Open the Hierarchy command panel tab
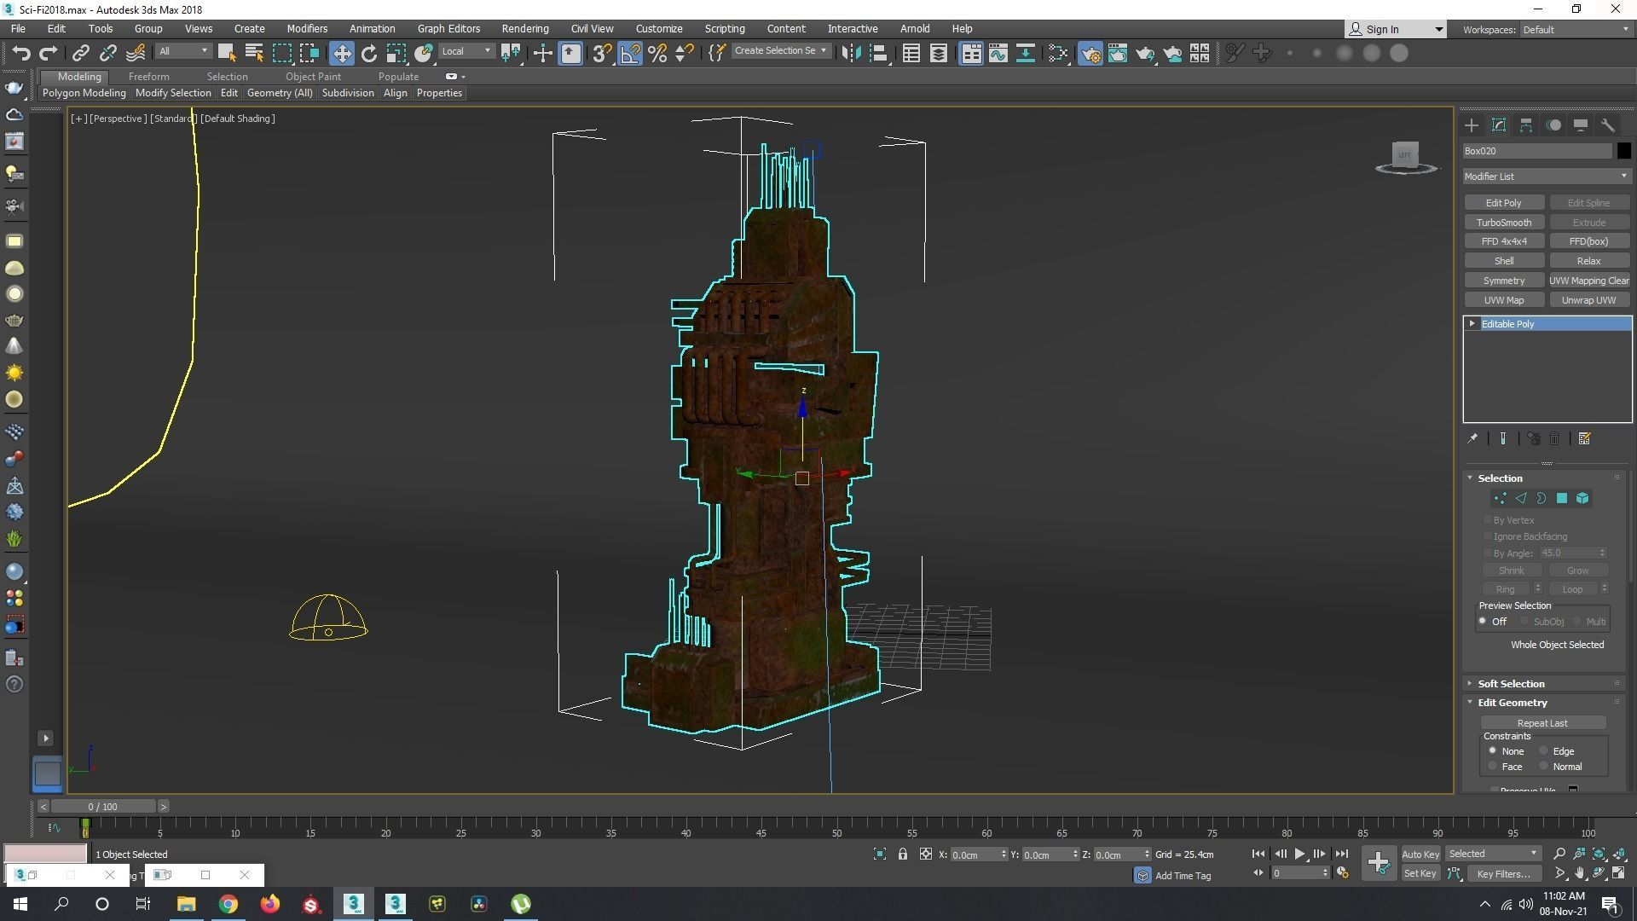 [1526, 125]
